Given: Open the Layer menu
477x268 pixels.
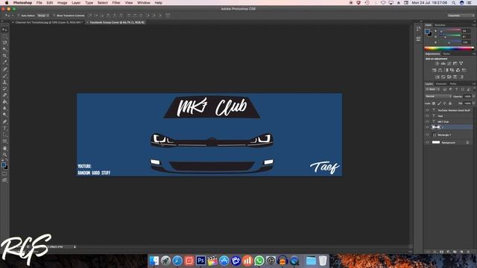Looking at the screenshot, I should (76, 3).
